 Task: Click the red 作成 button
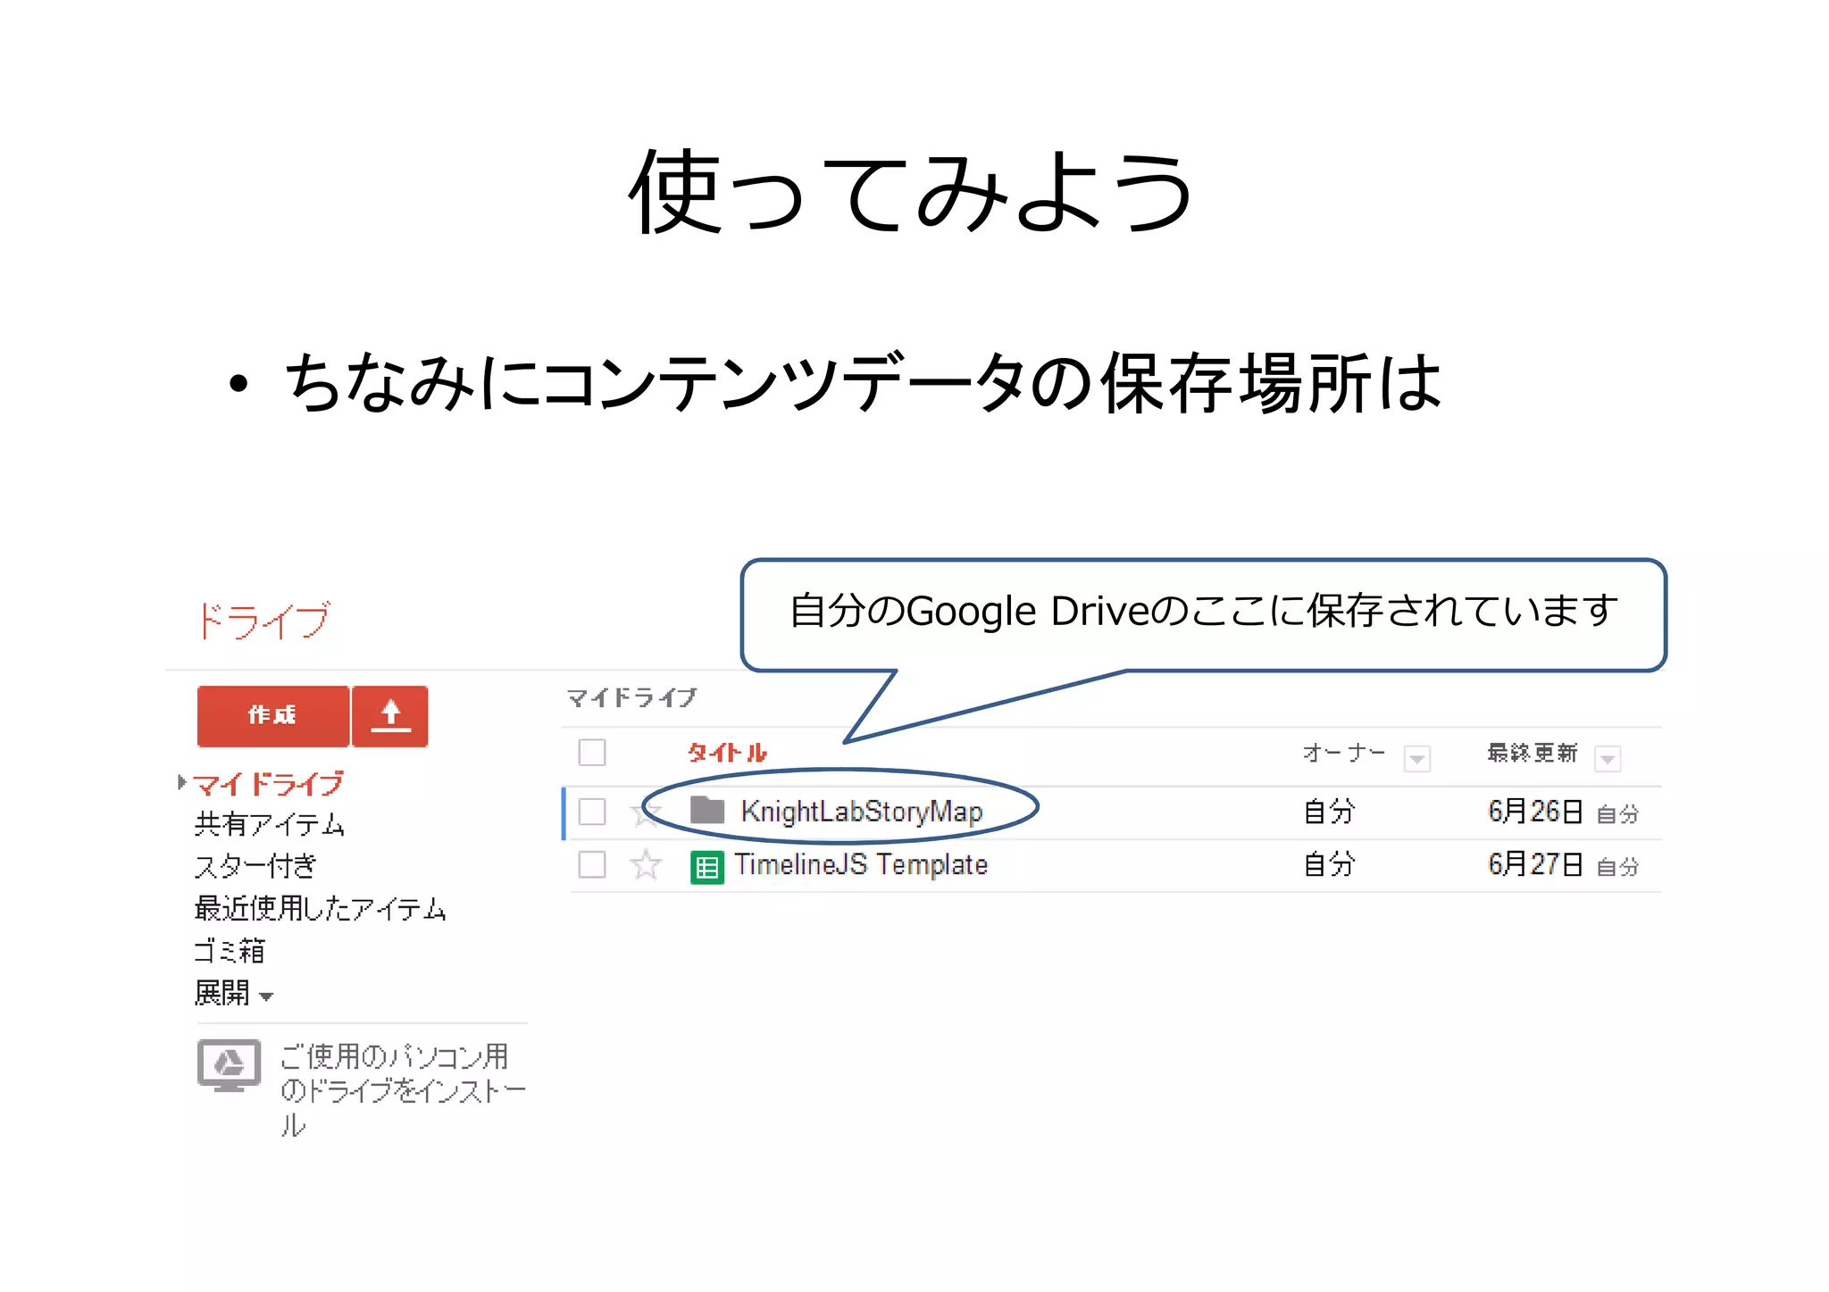273,716
